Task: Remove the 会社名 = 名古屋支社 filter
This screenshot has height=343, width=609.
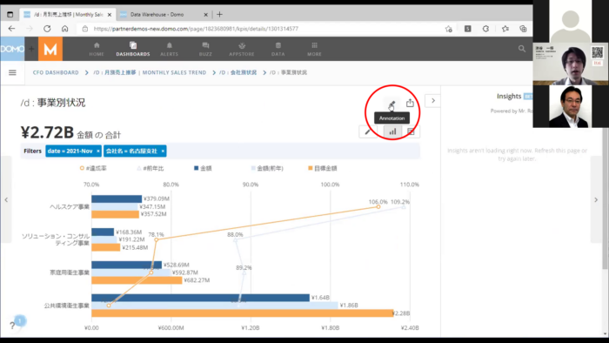Action: pos(163,151)
